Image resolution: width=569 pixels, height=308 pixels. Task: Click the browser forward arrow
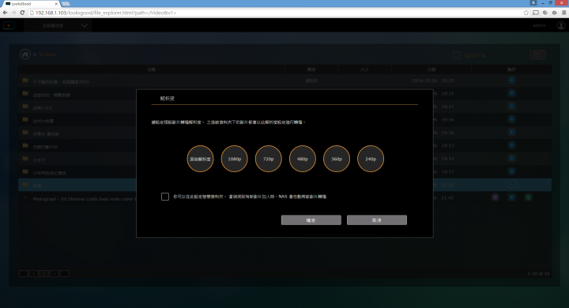tap(13, 13)
